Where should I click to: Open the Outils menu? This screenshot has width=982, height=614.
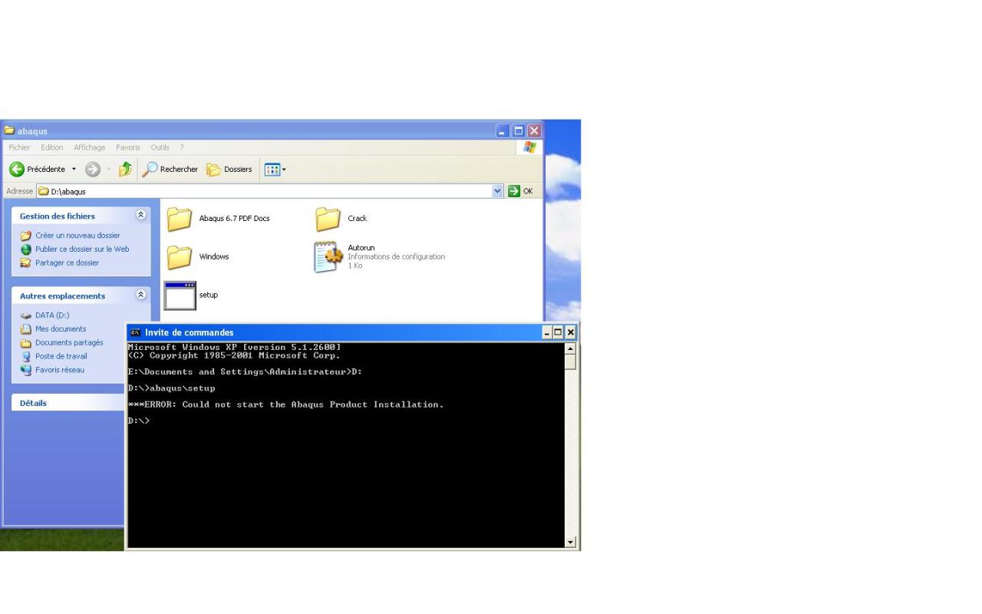coord(160,147)
